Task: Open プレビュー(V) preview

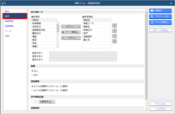Action: click(x=160, y=16)
